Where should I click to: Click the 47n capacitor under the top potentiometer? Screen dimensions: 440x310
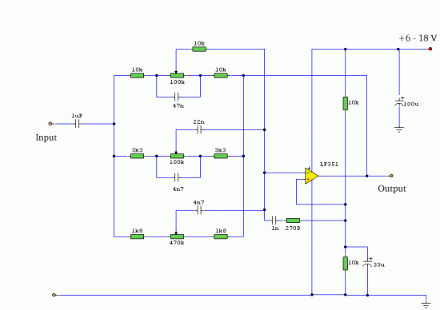point(176,97)
